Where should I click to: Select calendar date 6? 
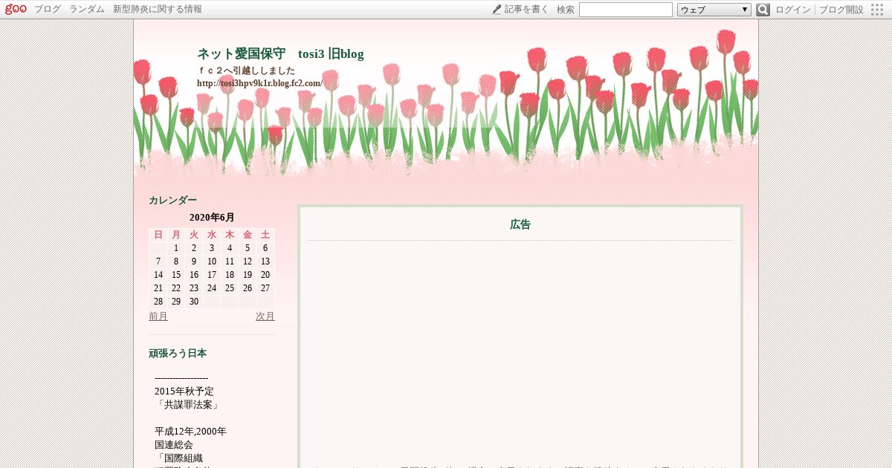point(265,248)
